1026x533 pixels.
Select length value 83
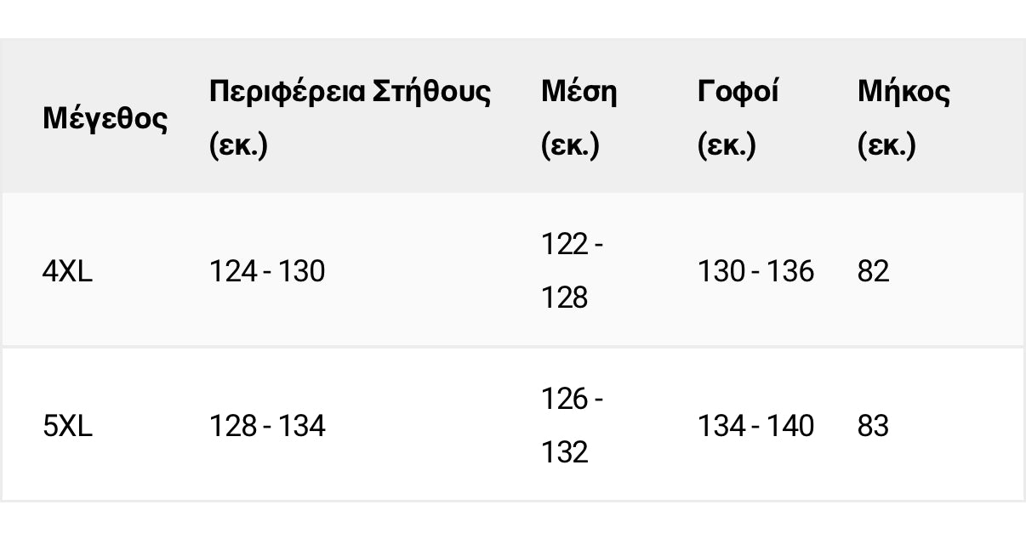873,426
